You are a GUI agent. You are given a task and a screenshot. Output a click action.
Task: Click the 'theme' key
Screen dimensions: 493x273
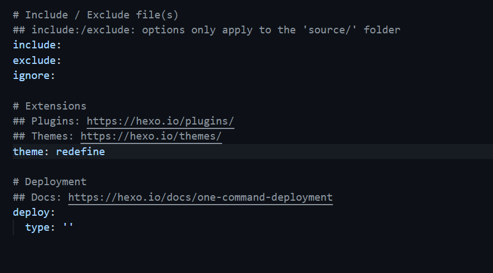coord(31,151)
